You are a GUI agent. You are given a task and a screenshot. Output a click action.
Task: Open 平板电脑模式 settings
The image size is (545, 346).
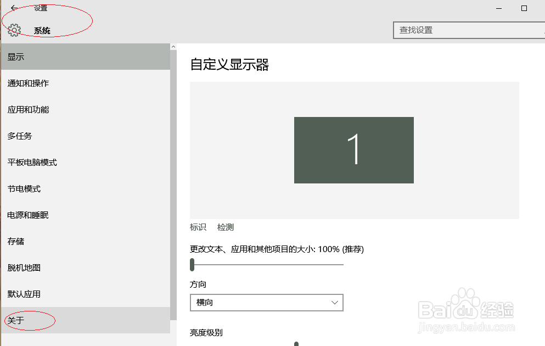click(x=86, y=163)
